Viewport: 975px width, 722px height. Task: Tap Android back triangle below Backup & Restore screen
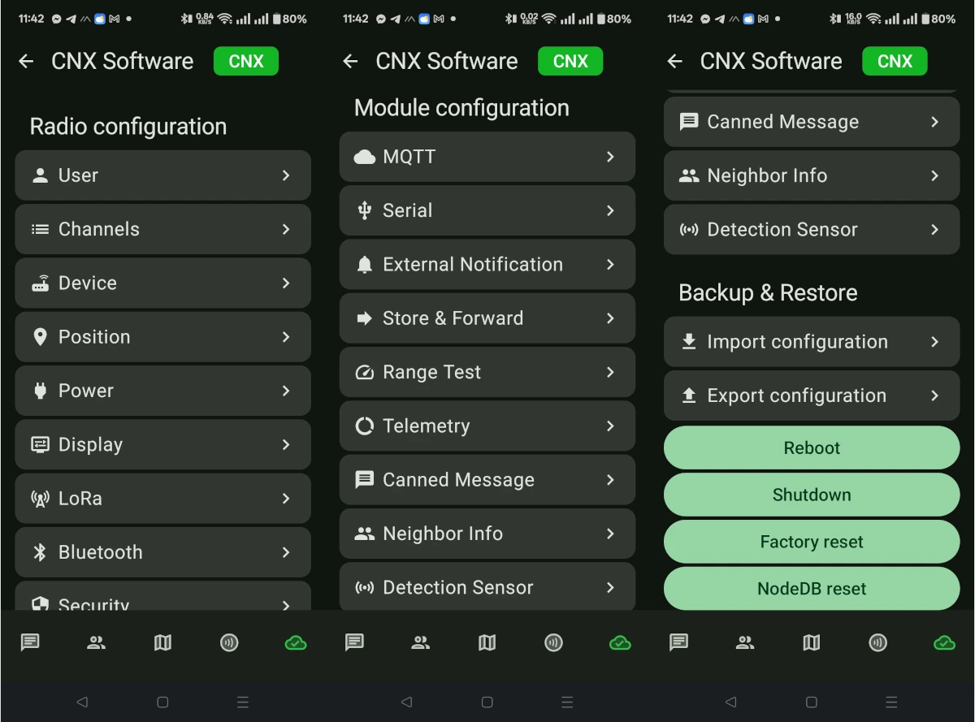tap(730, 702)
